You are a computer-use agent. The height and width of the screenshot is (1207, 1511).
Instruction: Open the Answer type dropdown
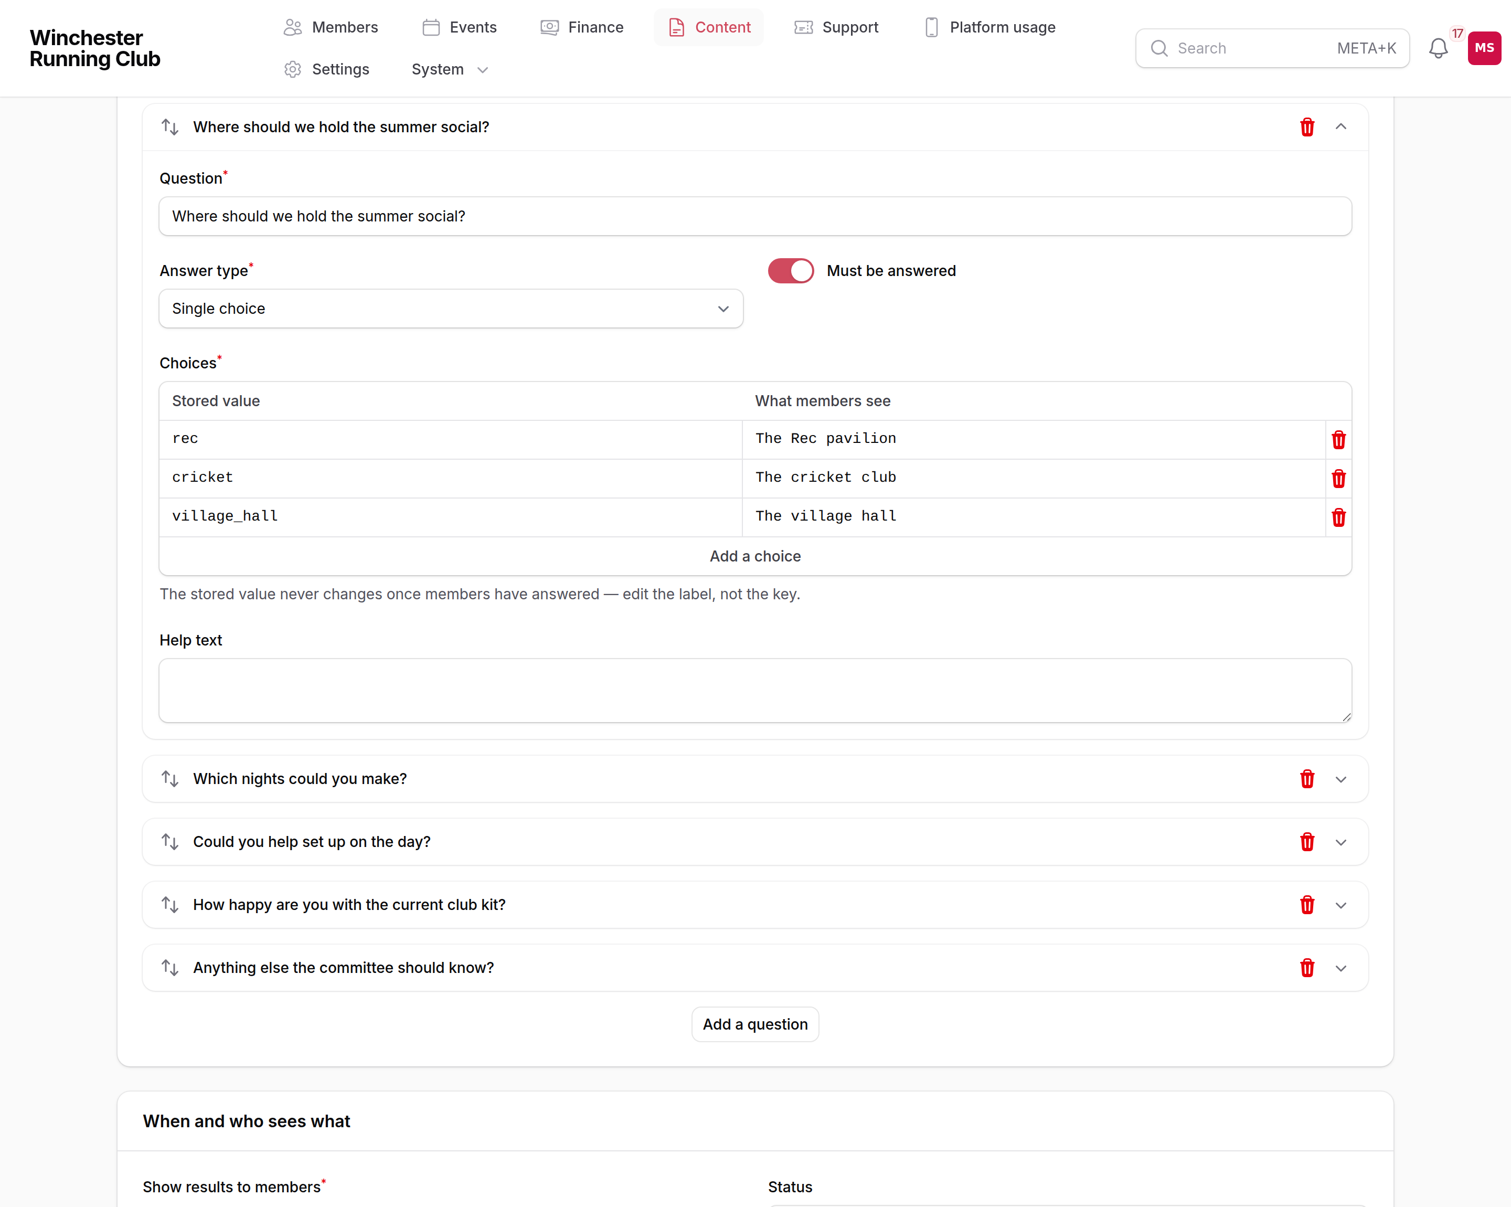[x=451, y=309]
